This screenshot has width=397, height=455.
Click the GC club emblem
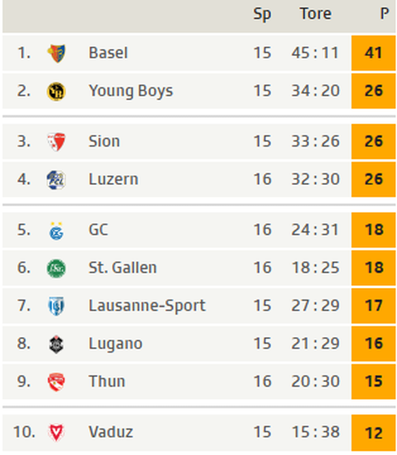pyautogui.click(x=57, y=231)
